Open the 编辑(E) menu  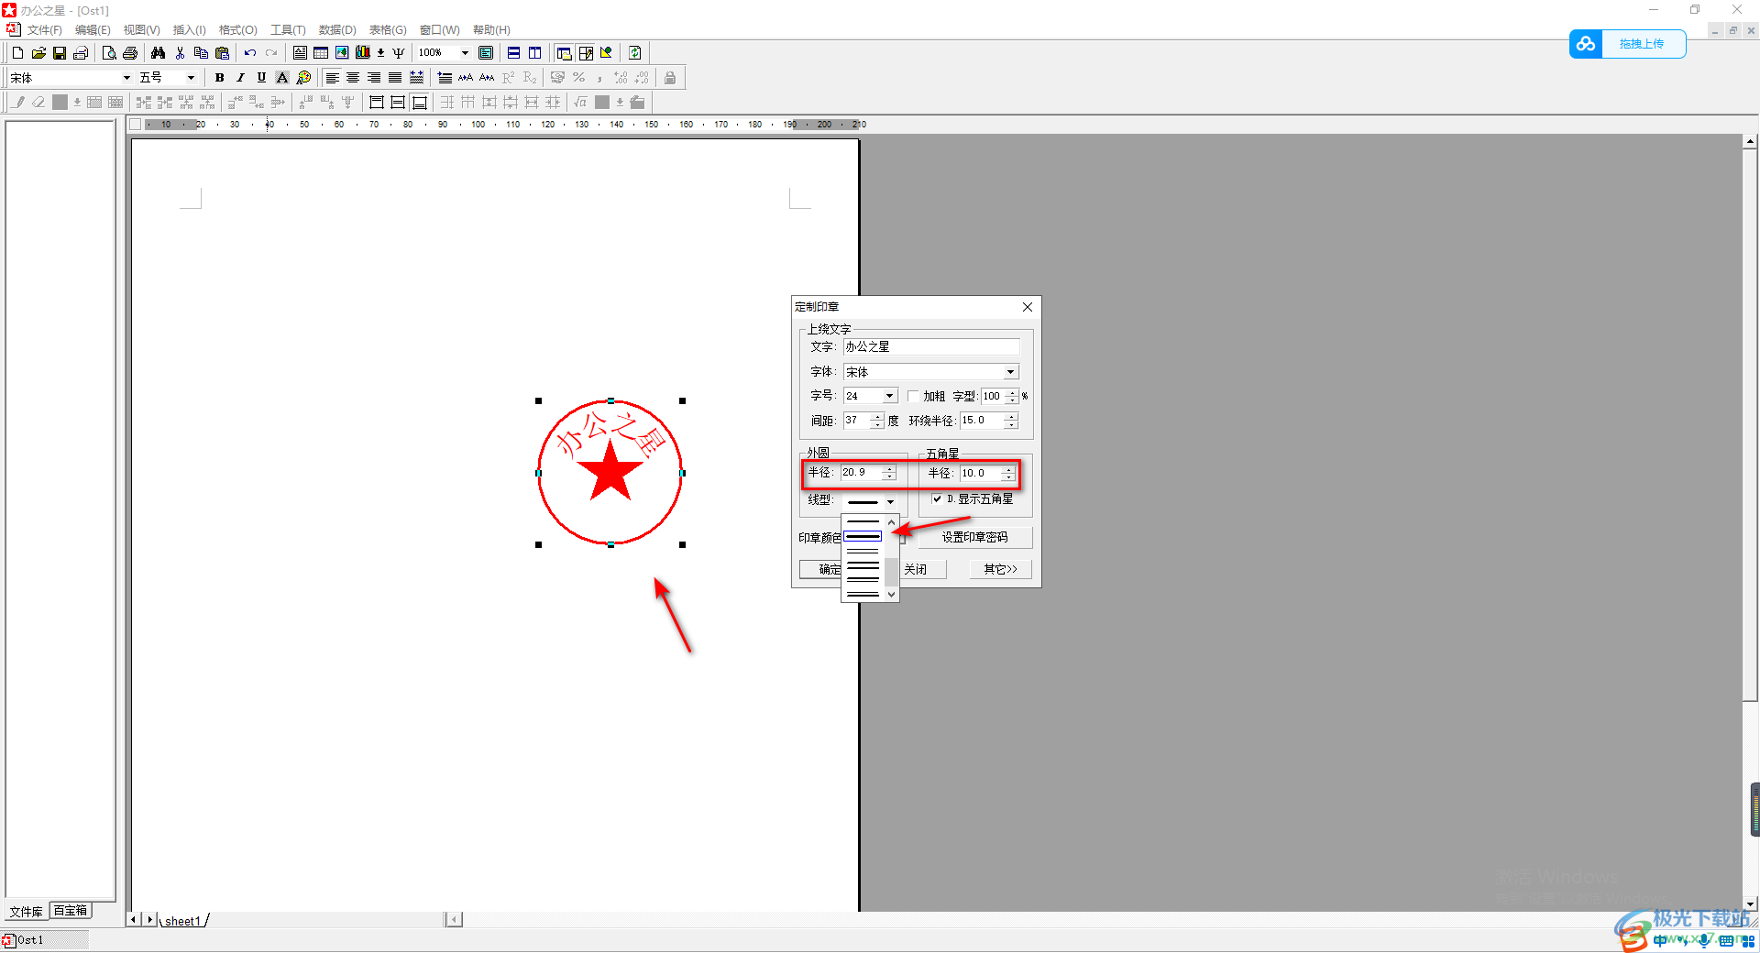tap(93, 30)
